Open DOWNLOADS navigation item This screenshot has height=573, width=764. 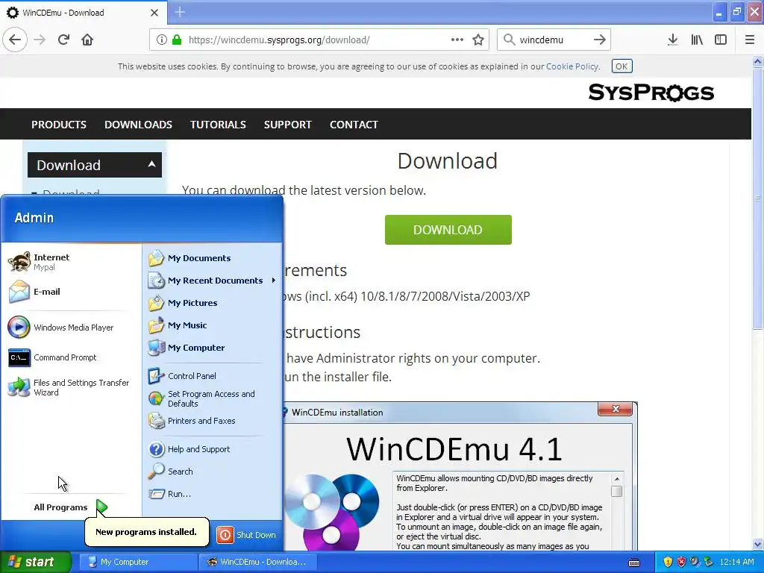point(138,125)
